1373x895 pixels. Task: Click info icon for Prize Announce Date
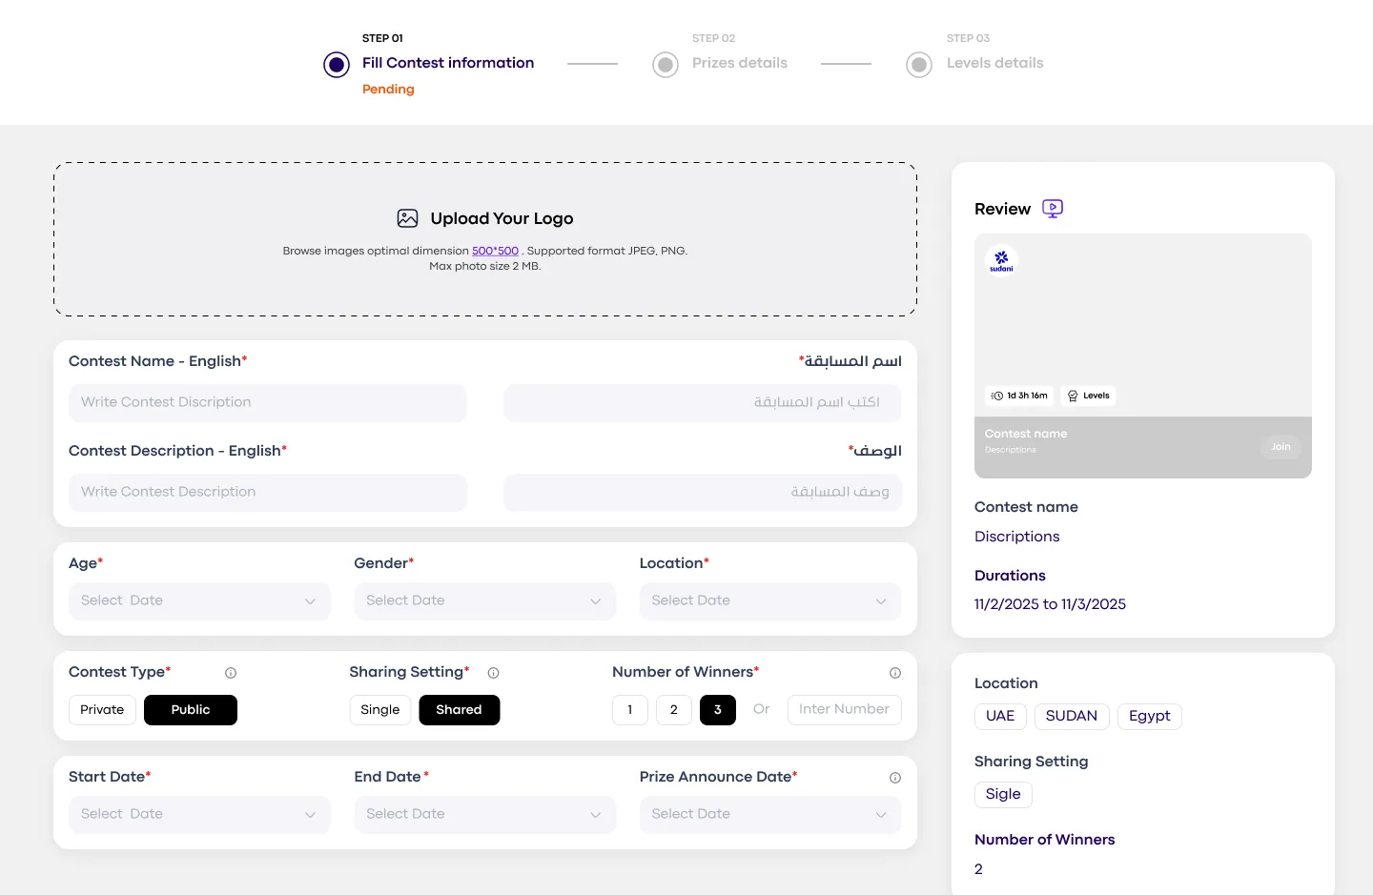click(x=895, y=778)
